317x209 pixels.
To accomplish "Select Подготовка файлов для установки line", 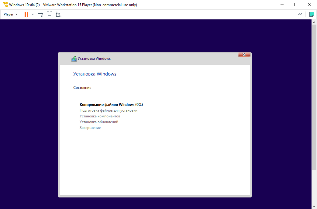I will point(109,110).
